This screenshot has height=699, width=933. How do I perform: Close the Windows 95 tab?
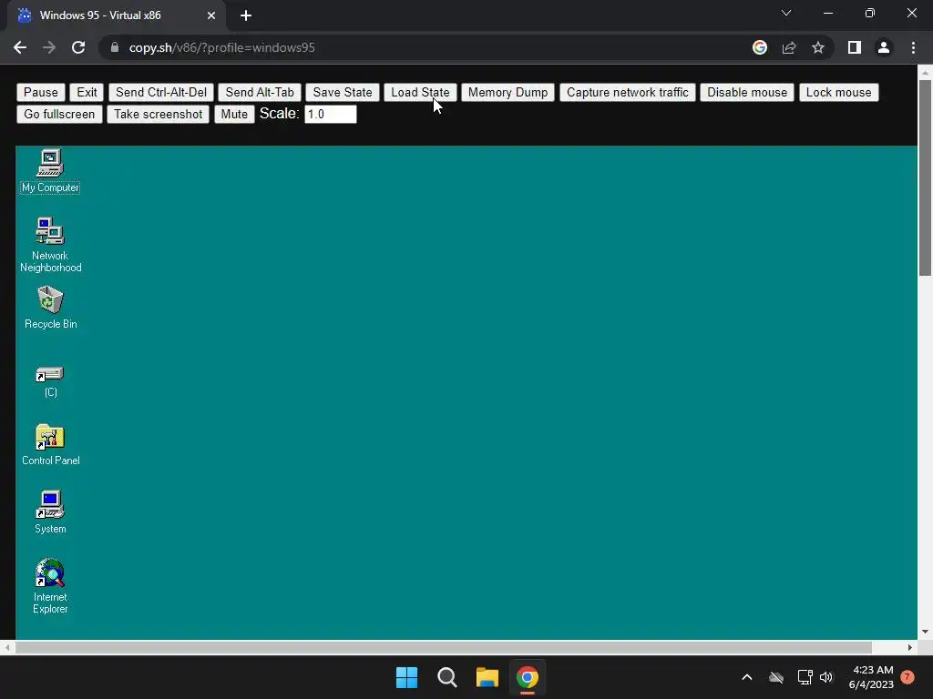tap(211, 15)
